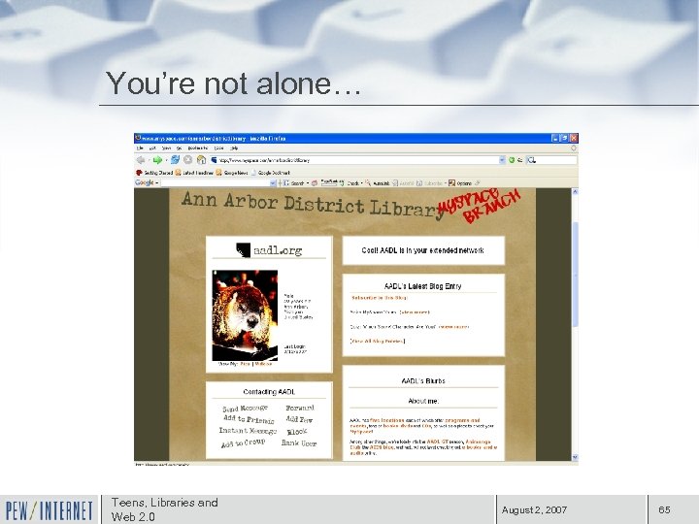Reload the page with the Refresh icon
The image size is (699, 524).
175,159
